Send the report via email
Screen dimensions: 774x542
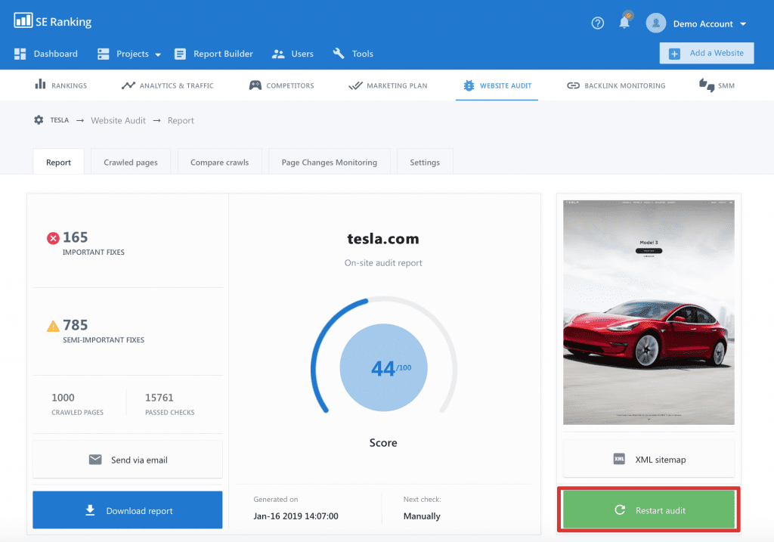click(127, 459)
